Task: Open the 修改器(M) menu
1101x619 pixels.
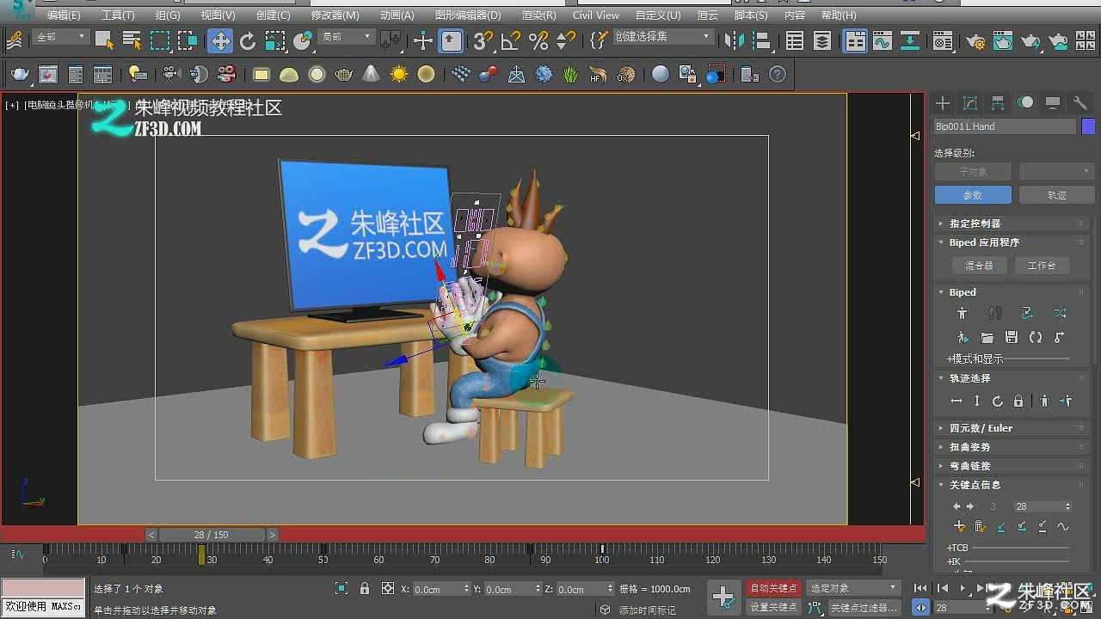Action: coord(335,15)
